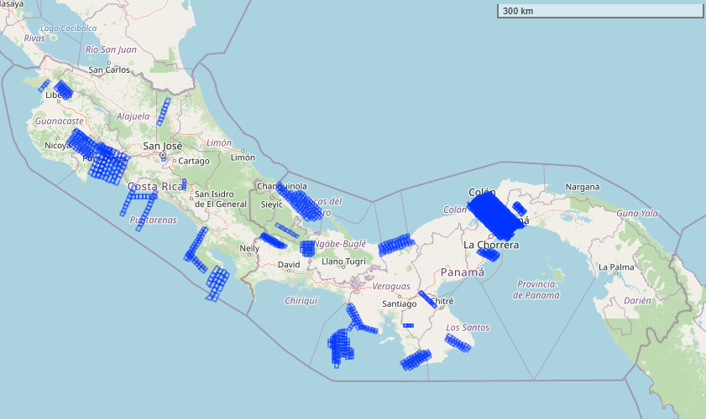
Task: Click the Río San Juan label
Action: [x=111, y=49]
